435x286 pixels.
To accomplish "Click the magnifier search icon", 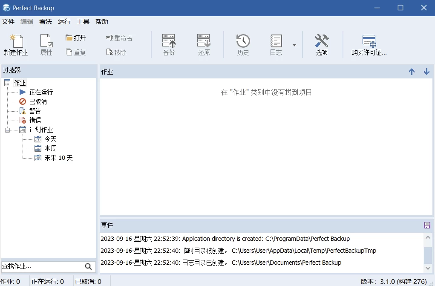I will tap(89, 266).
